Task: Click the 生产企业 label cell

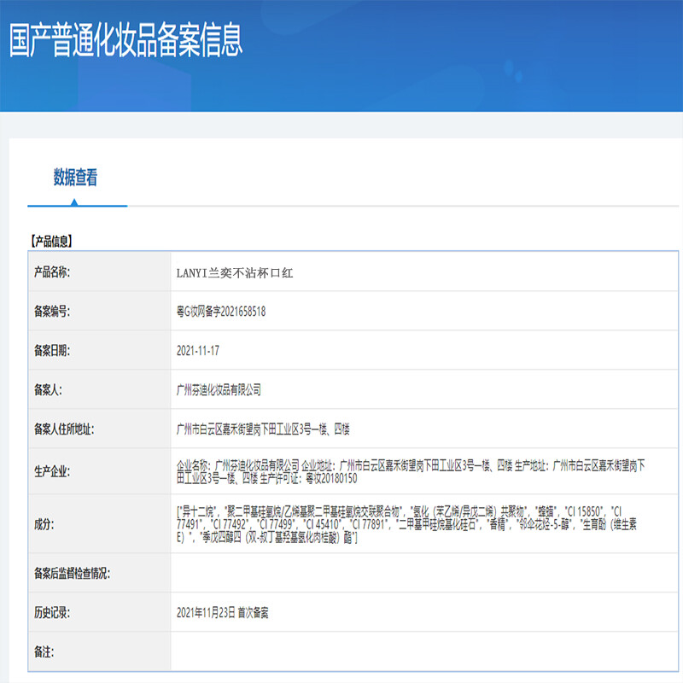Action: tap(100, 471)
